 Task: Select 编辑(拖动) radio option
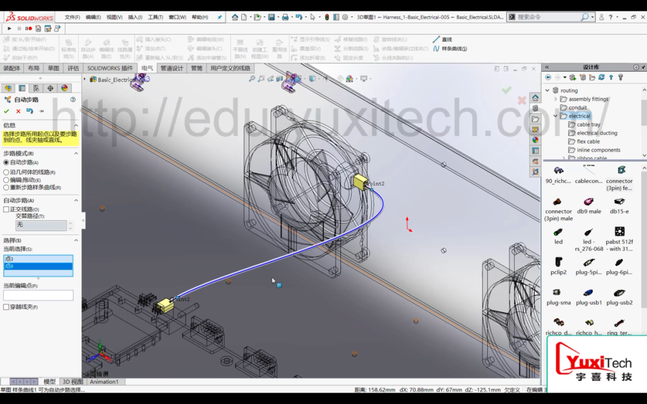tap(6, 180)
